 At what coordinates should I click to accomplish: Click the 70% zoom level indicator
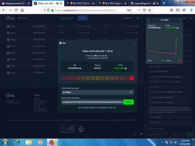click(x=129, y=10)
